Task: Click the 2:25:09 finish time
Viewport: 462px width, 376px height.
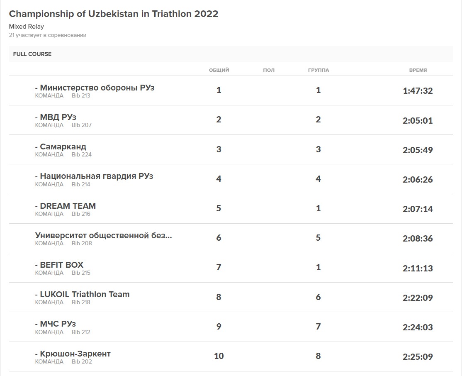Action: coord(418,357)
